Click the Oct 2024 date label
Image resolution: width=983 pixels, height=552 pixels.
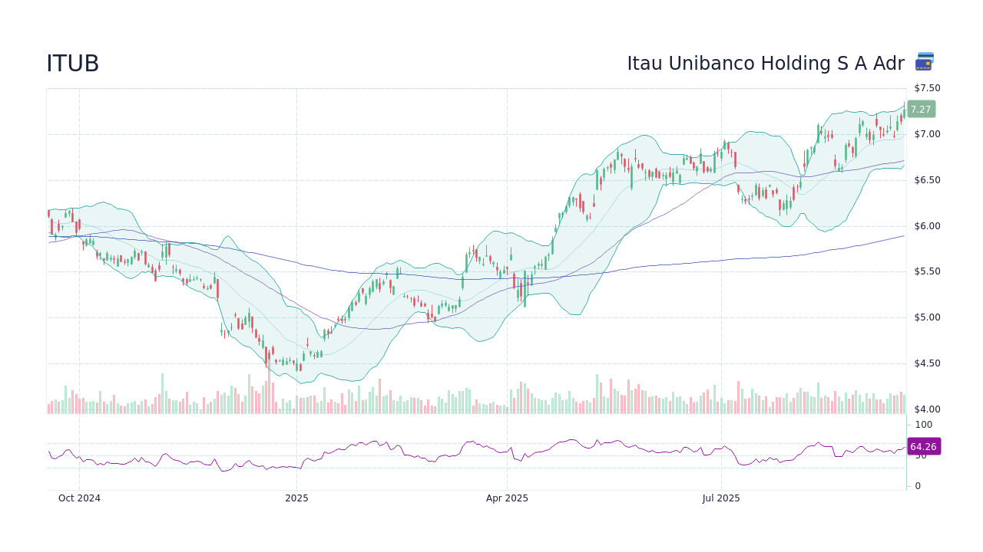[79, 498]
